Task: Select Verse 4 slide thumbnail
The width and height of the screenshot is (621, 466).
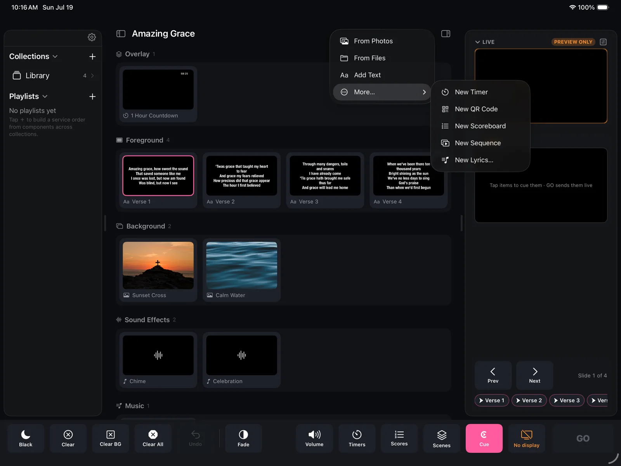Action: (408, 181)
